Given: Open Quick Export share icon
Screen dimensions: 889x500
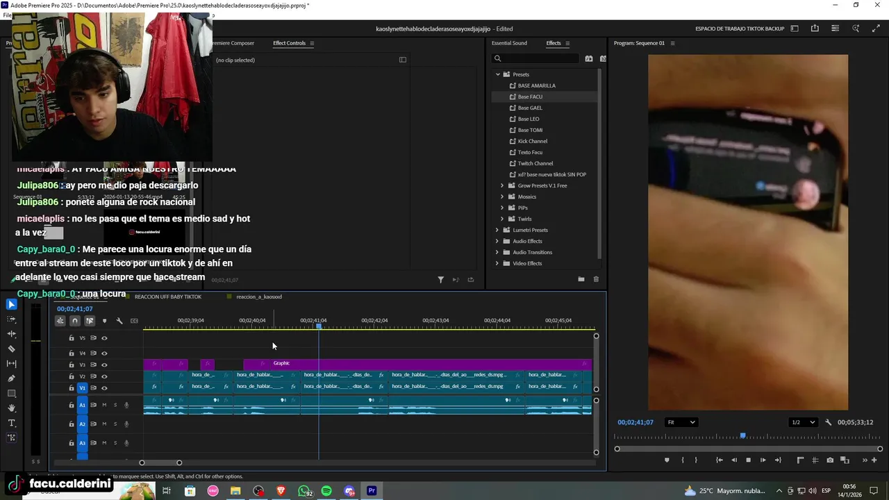Looking at the screenshot, I should click(x=815, y=28).
